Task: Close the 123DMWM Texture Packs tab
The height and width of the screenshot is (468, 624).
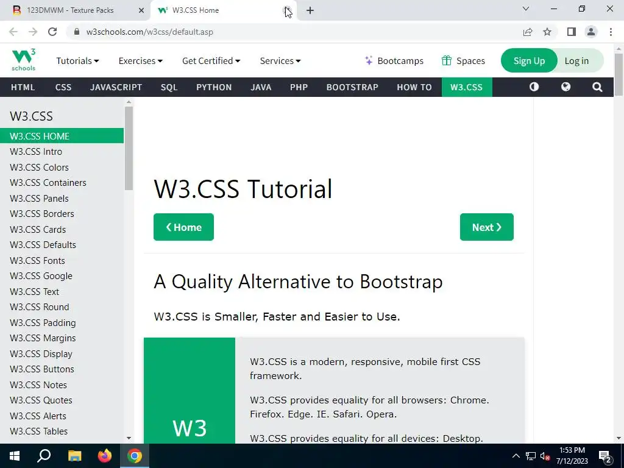Action: (141, 10)
